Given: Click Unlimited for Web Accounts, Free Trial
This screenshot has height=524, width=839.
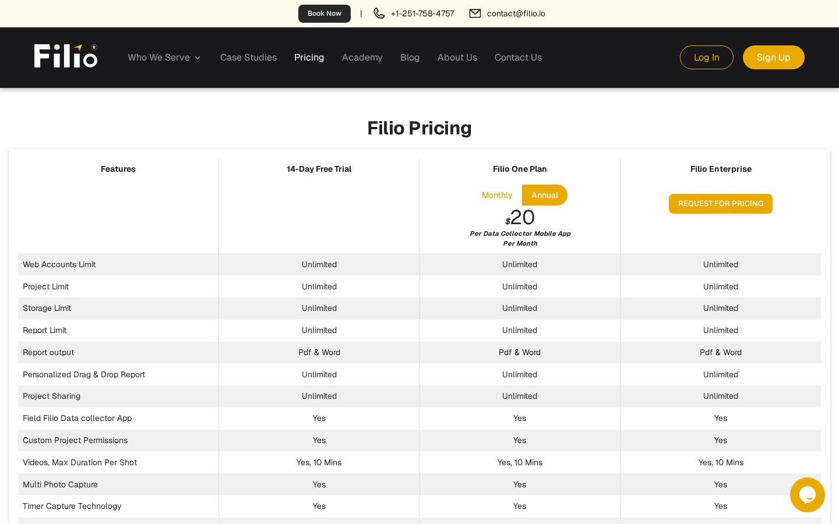Looking at the screenshot, I should [319, 264].
